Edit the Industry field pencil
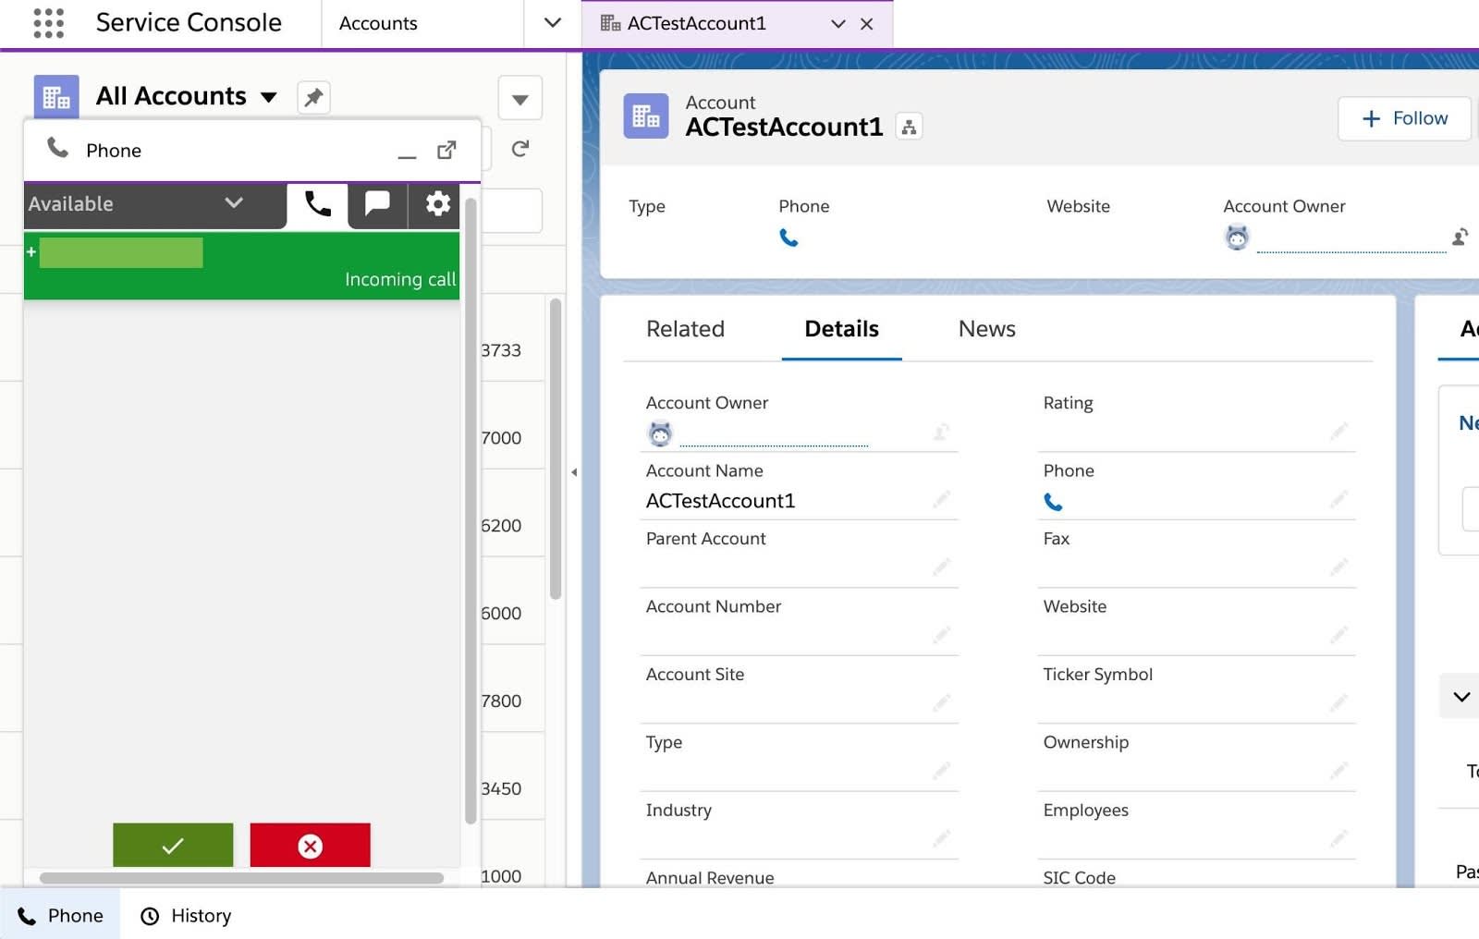Viewport: 1479px width, 939px height. coord(941,839)
